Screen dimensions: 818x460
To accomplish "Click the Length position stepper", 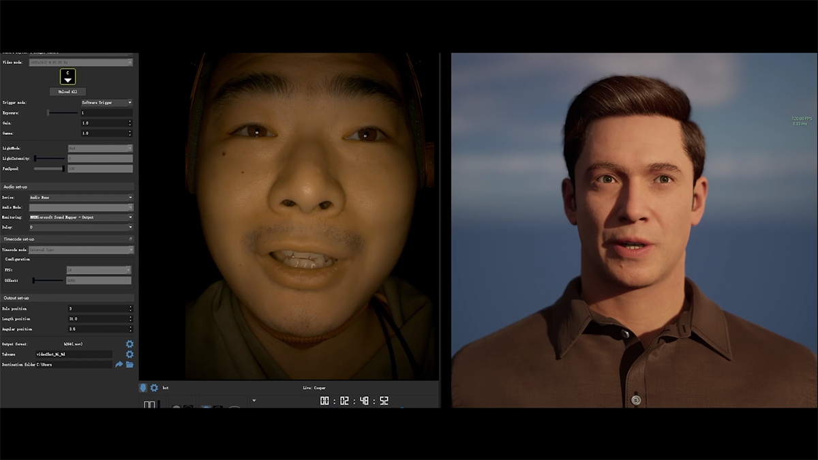I will pyautogui.click(x=130, y=319).
